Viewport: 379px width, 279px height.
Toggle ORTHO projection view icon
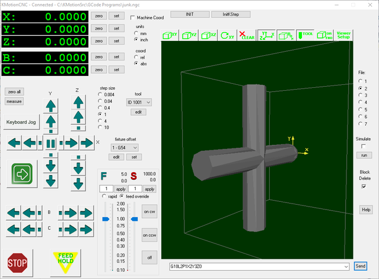pyautogui.click(x=325, y=35)
